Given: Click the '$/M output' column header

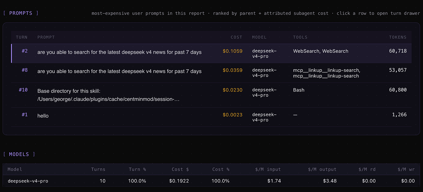Looking at the screenshot, I should point(322,169).
